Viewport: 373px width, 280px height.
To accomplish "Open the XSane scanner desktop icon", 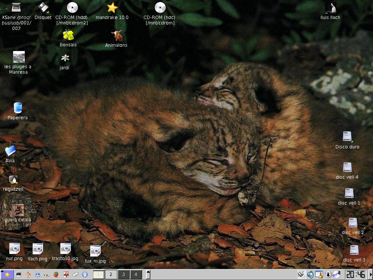I will 16,7.
